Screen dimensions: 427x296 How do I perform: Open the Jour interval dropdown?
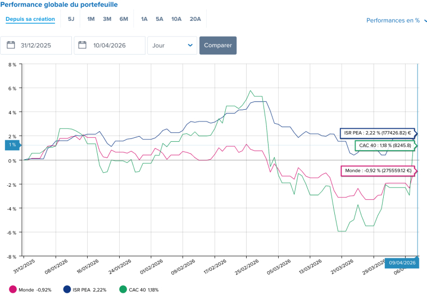(172, 46)
